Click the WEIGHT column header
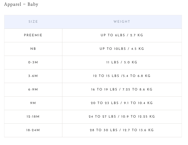 [x=122, y=22]
